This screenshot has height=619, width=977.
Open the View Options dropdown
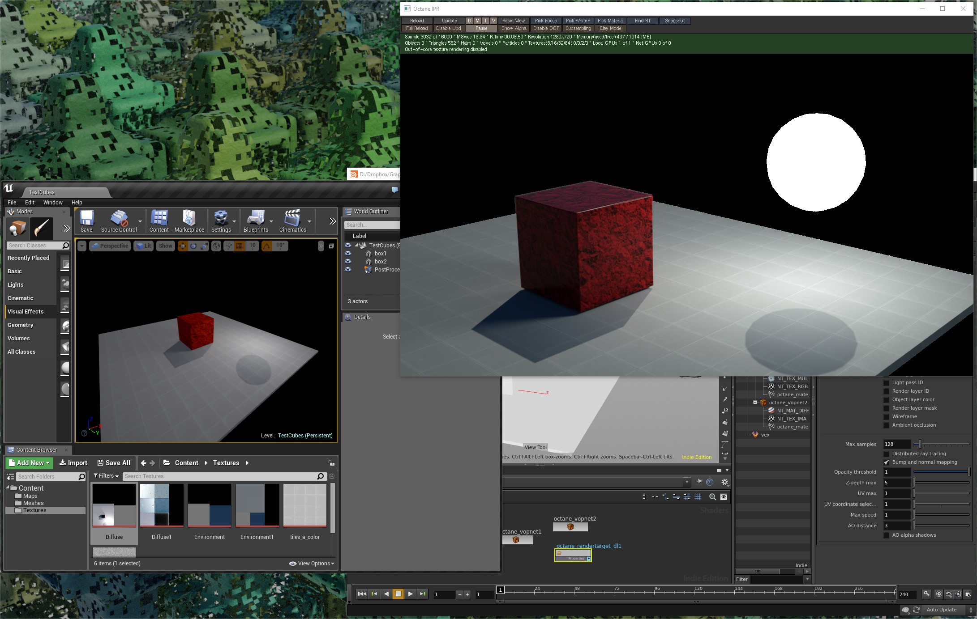[x=312, y=564]
